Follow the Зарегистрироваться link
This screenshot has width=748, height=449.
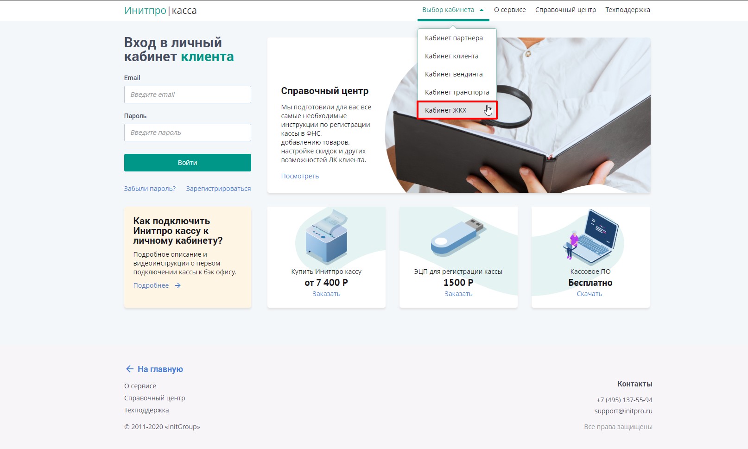(x=218, y=189)
